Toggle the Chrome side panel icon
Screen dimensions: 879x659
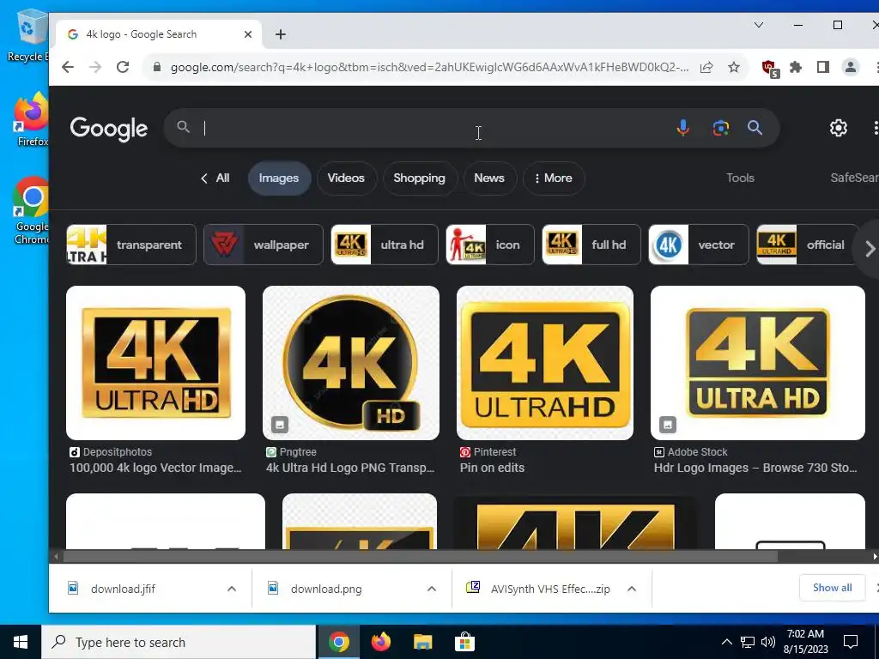coord(823,67)
